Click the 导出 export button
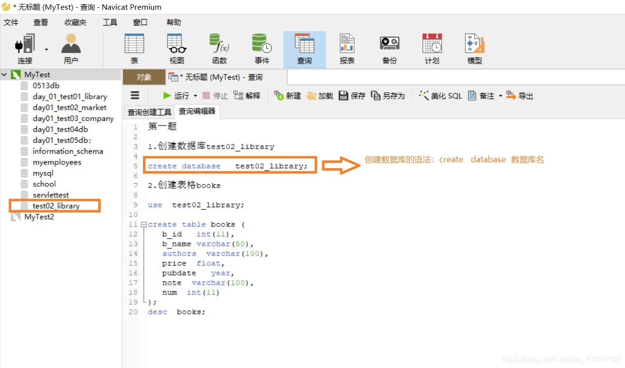The image size is (625, 368). click(x=520, y=96)
